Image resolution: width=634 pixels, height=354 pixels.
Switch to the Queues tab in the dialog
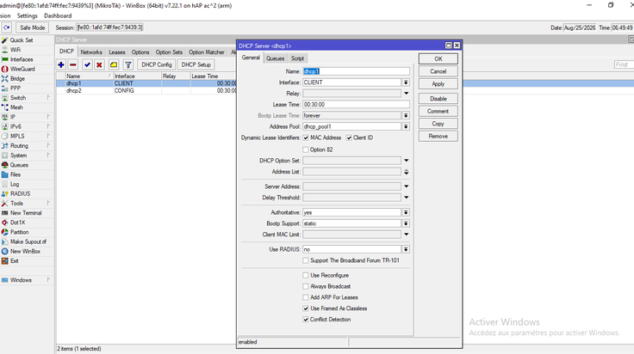[x=276, y=58]
